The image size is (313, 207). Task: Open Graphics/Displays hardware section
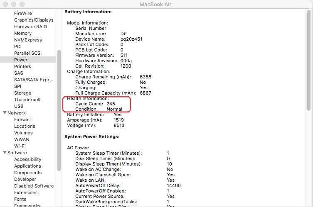point(34,20)
